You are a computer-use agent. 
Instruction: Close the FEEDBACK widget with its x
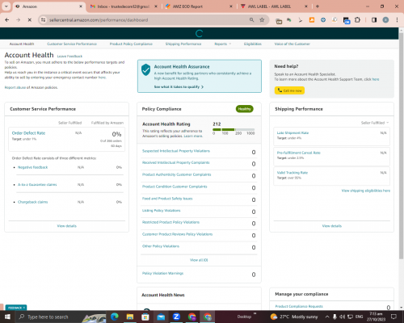click(24, 308)
